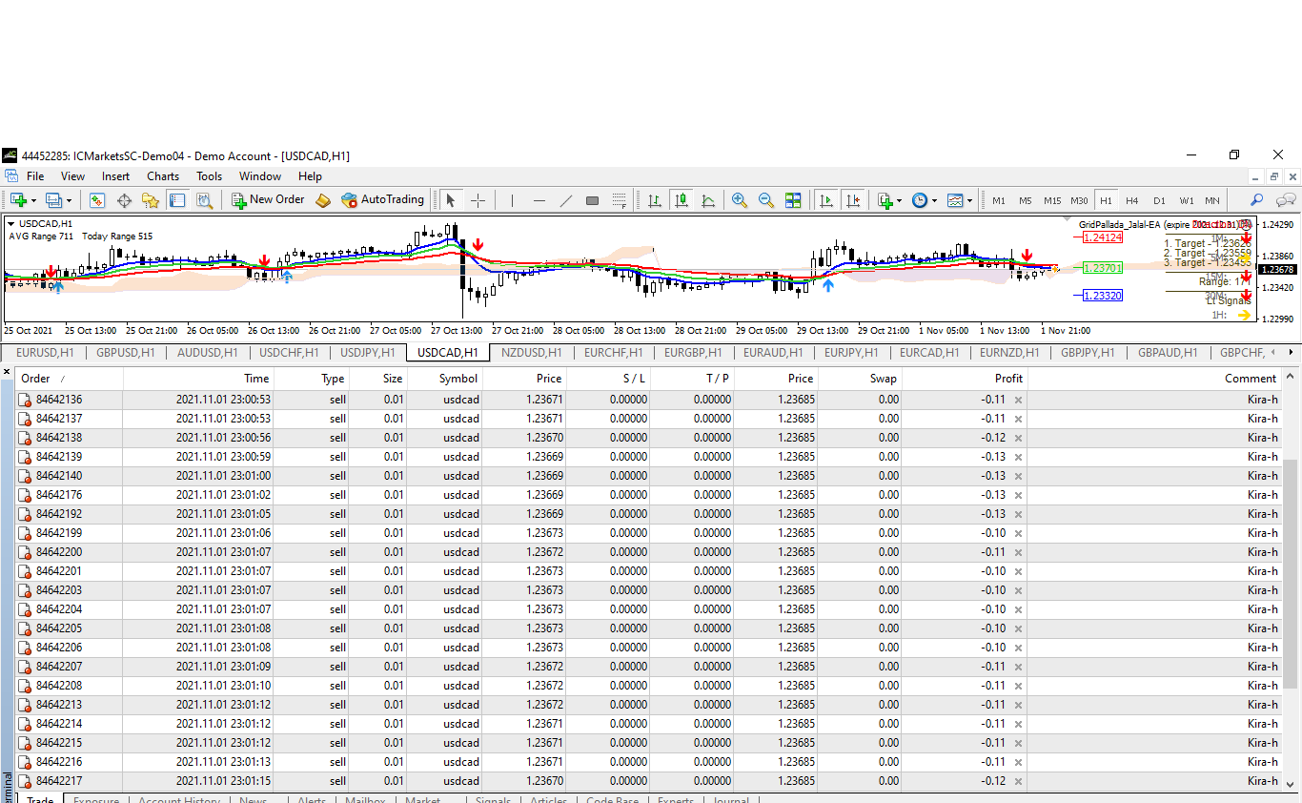Select the H4 timeframe
This screenshot has height=803, width=1302.
click(1131, 200)
